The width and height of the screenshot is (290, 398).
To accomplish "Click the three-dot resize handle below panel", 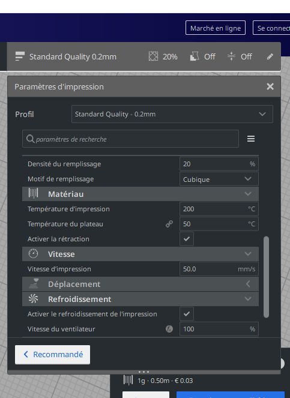I will coord(143,372).
